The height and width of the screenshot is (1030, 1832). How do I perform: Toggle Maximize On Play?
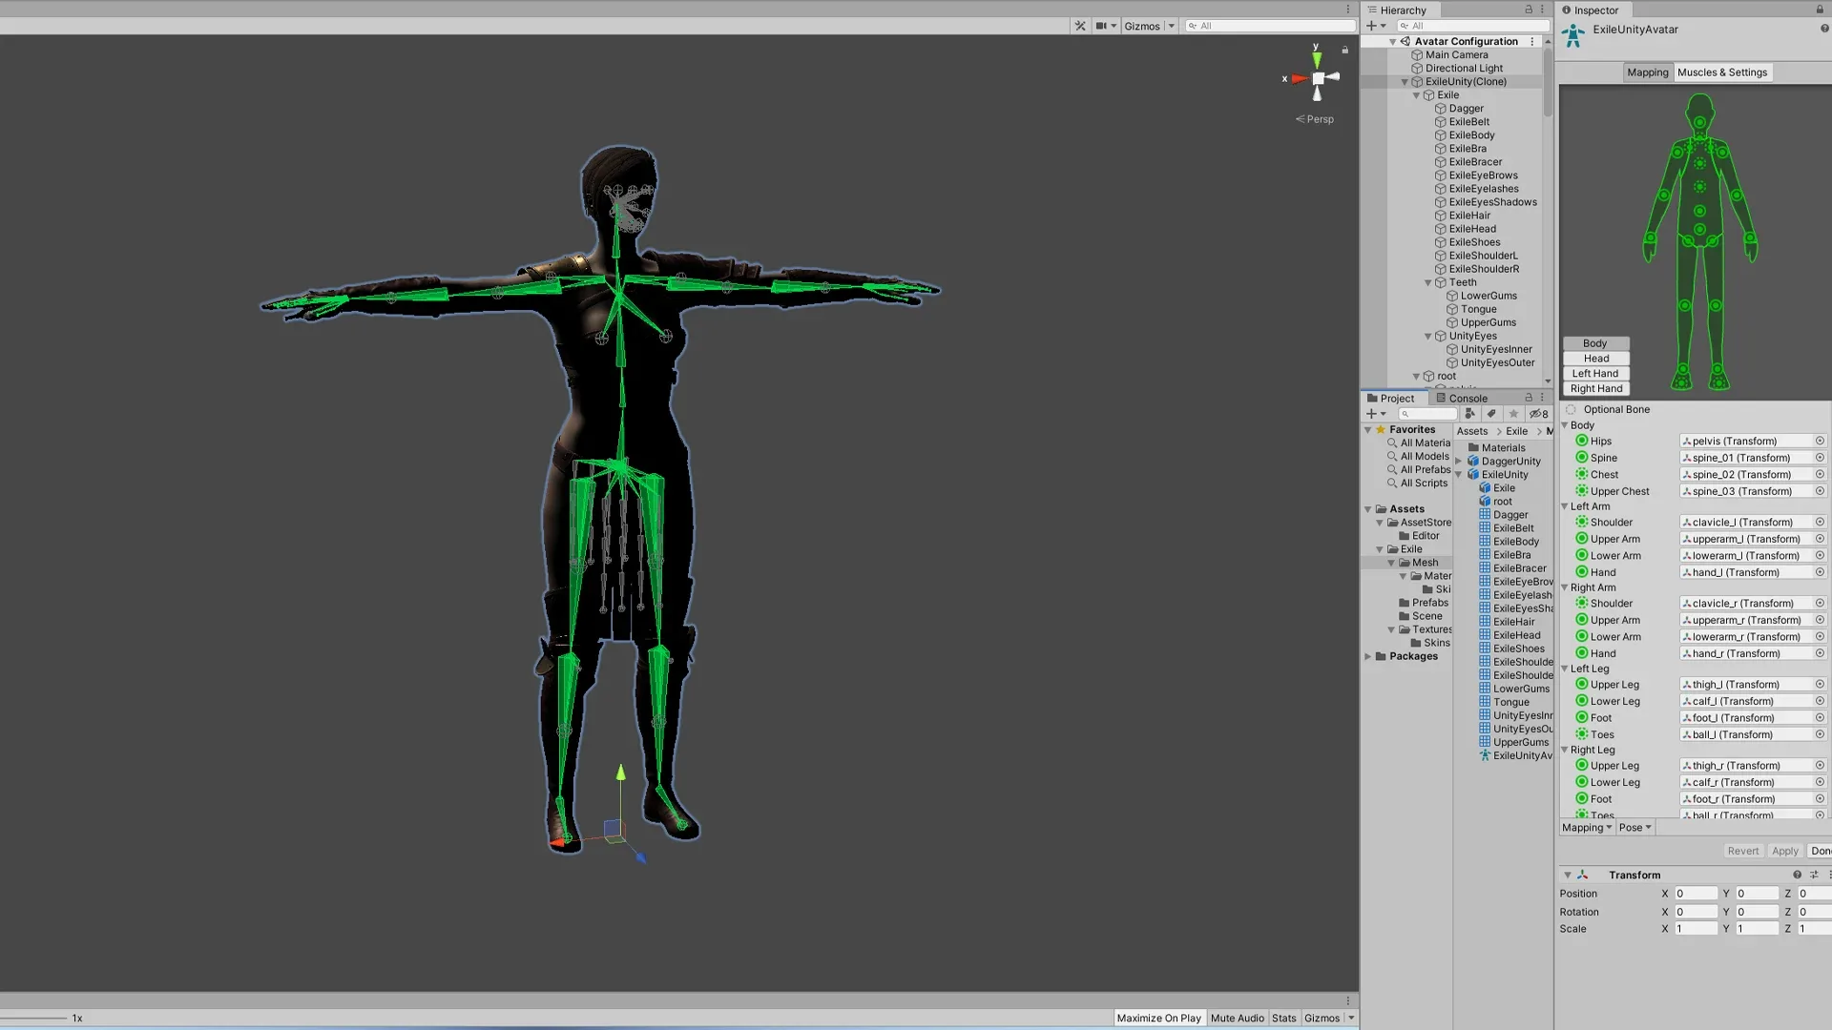point(1158,1018)
